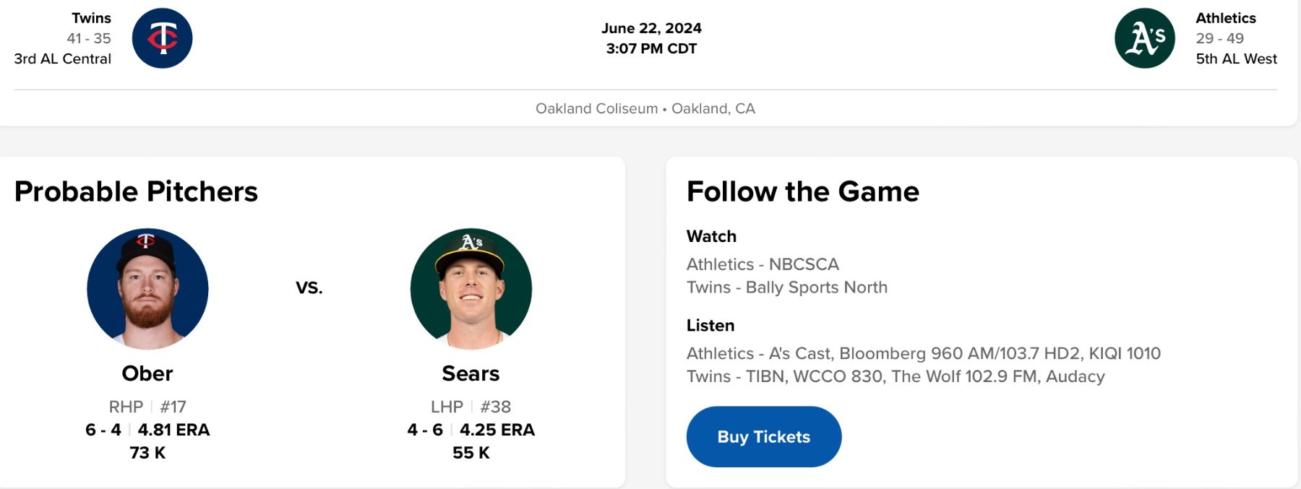Click Twins - Bally Sports North listing
The height and width of the screenshot is (489, 1301).
pos(786,287)
